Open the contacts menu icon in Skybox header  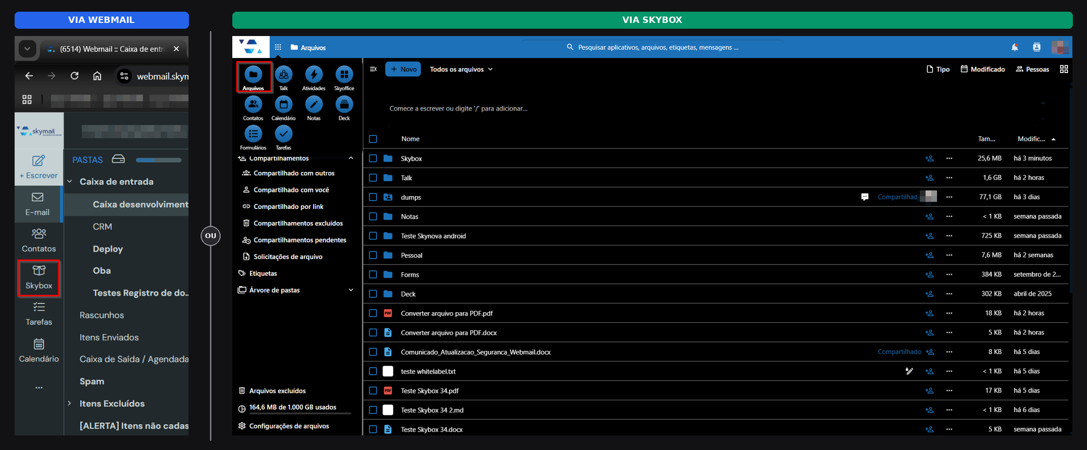pos(1037,47)
